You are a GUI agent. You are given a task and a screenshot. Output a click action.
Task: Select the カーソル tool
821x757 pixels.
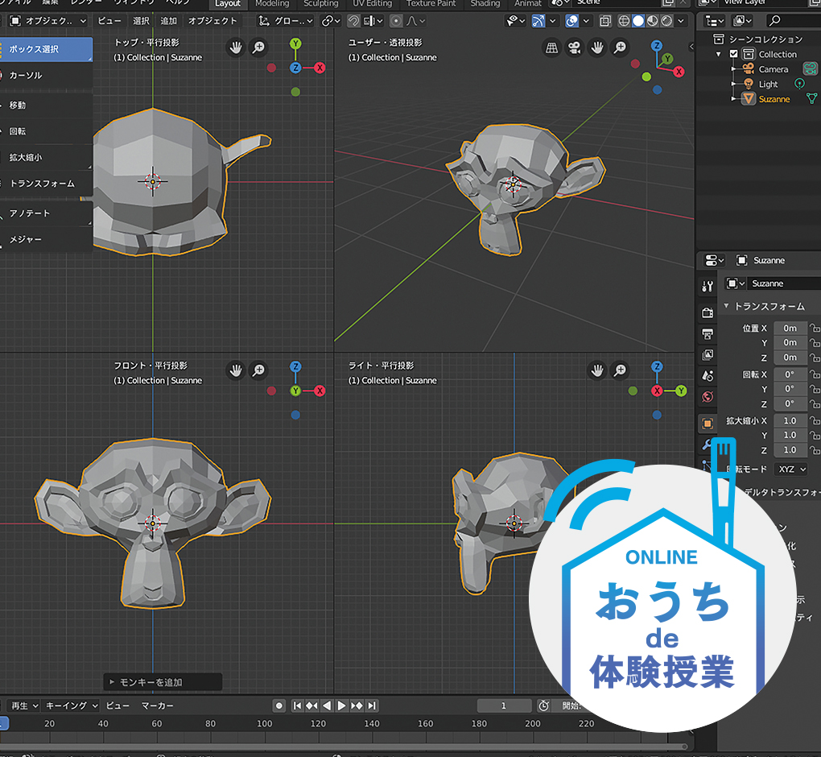46,76
